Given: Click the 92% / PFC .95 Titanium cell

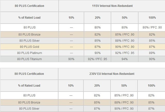Looking at the screenshot, I should coord(97,59).
